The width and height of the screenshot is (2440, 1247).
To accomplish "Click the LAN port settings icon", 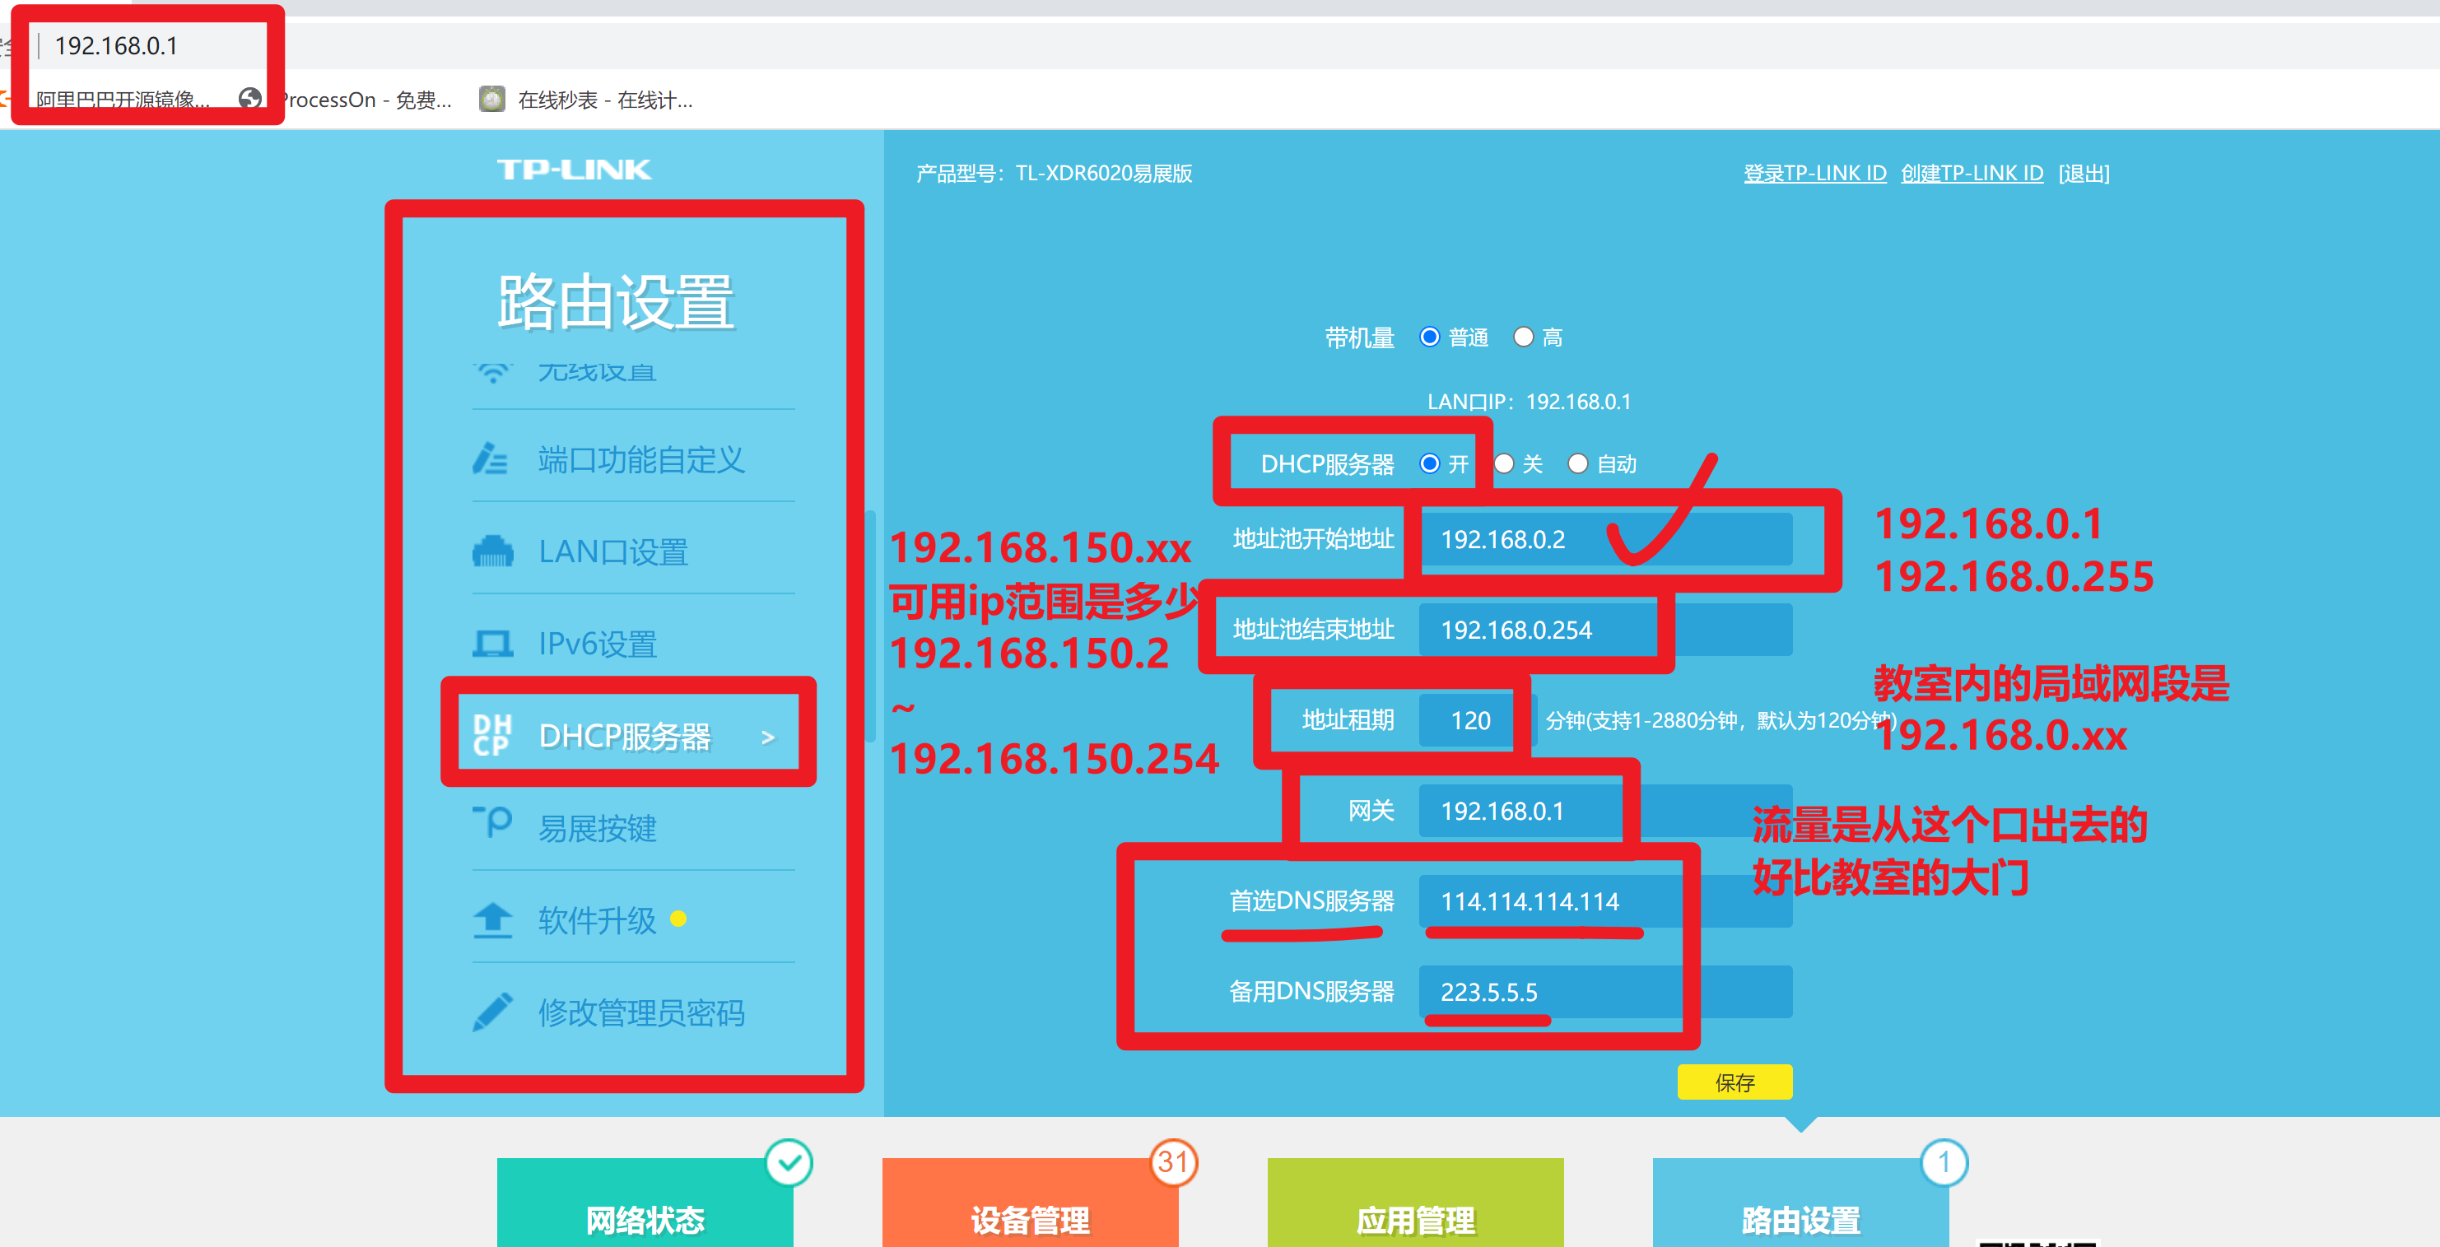I will click(x=492, y=551).
